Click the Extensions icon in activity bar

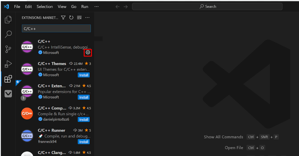point(8,79)
